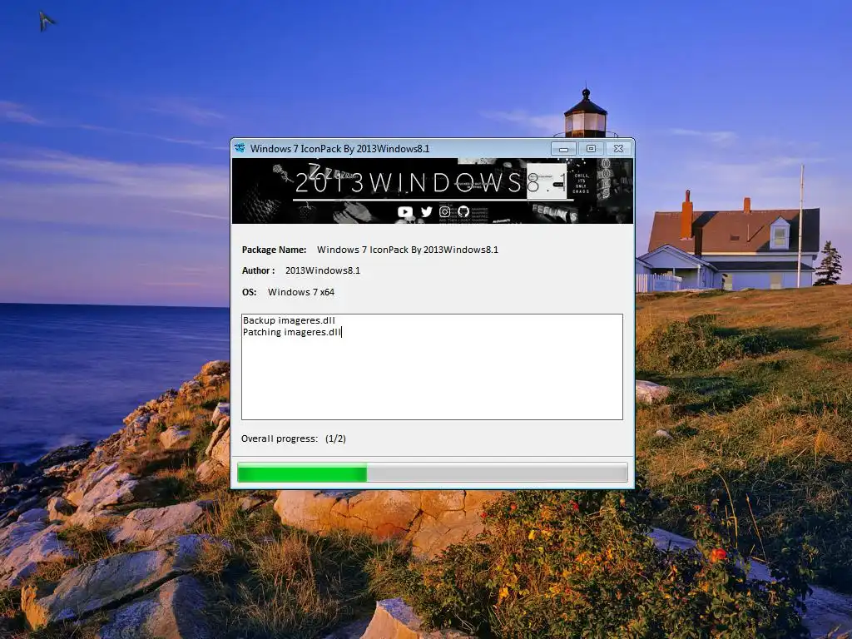Screen dimensions: 852x639
Task: Click the "Overall progress:" label
Action: [x=280, y=438]
